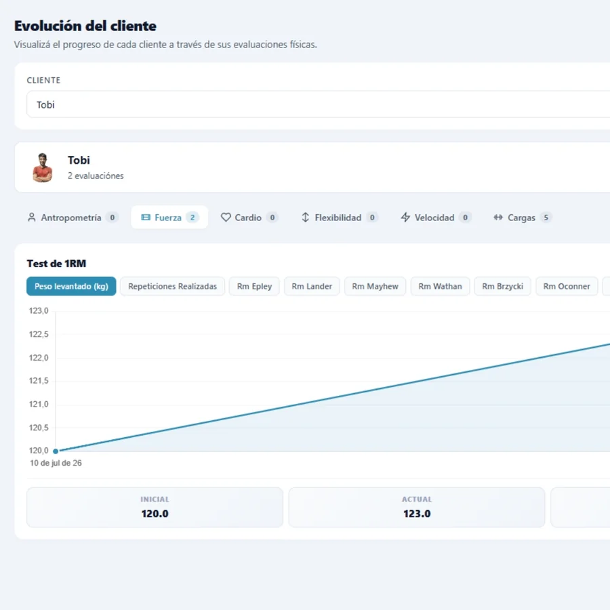
Task: Click the 121,5 y-axis label
Action: pos(39,381)
